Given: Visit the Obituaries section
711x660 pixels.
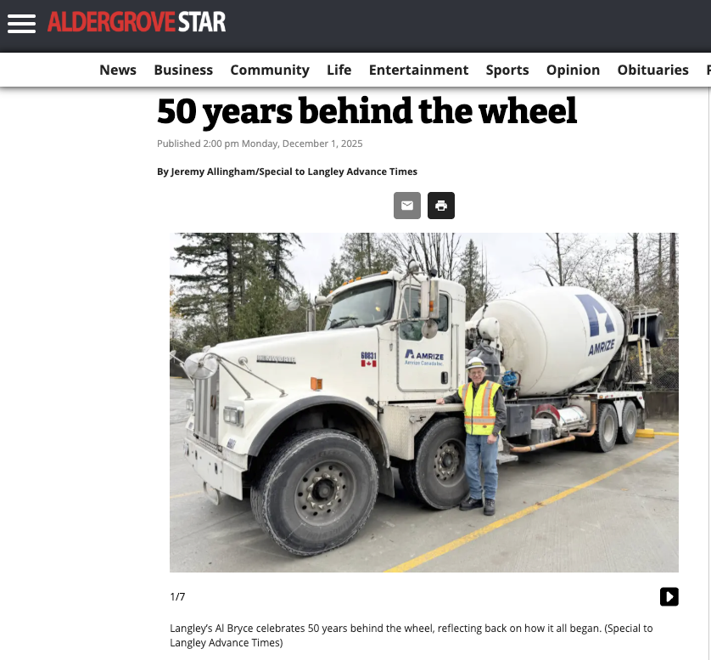Looking at the screenshot, I should (653, 70).
